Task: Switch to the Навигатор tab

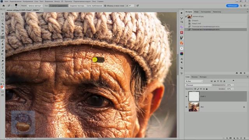Action: (x=217, y=12)
